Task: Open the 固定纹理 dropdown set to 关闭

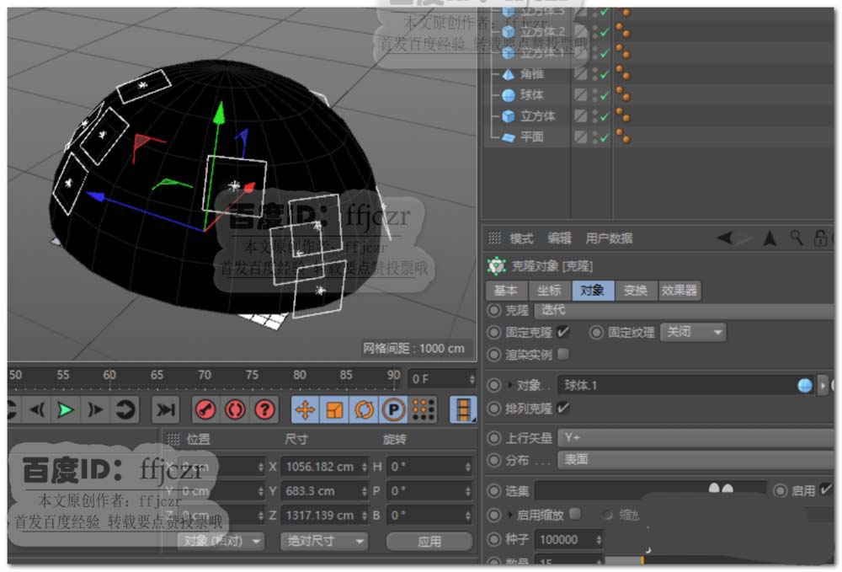Action: point(693,332)
